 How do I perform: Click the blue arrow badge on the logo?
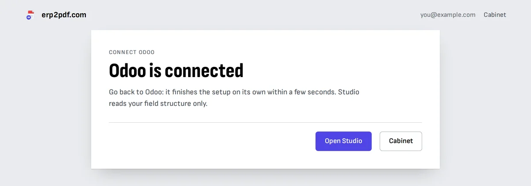[x=28, y=17]
